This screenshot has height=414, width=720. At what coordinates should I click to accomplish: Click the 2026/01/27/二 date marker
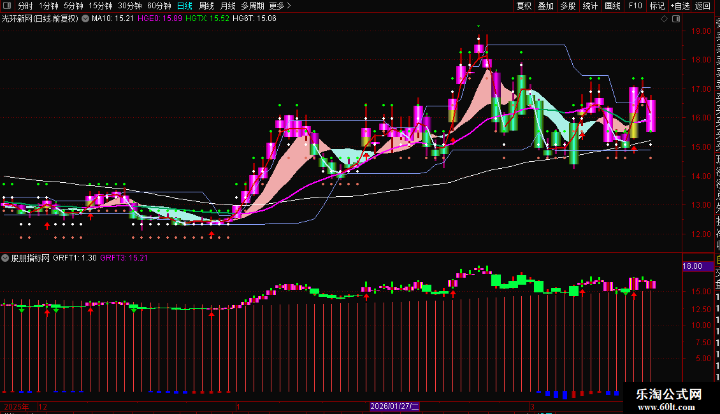coord(394,406)
